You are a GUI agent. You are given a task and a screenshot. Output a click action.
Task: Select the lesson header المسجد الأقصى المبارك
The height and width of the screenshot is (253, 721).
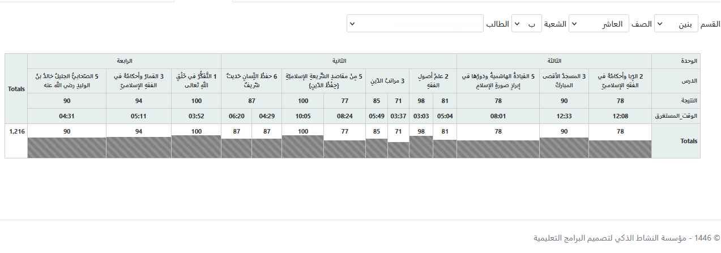point(564,80)
